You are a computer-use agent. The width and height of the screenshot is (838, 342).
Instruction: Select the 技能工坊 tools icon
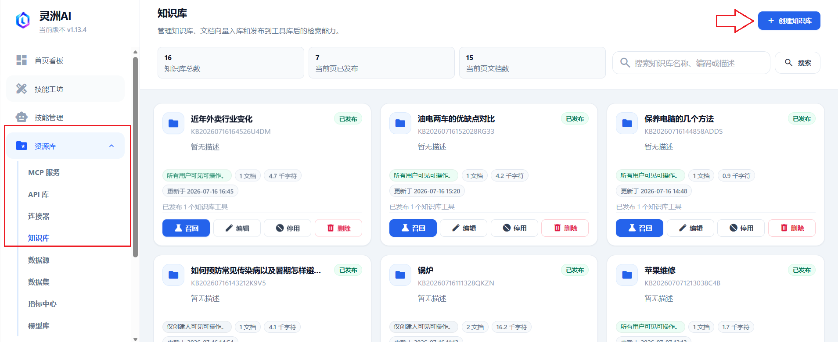22,89
